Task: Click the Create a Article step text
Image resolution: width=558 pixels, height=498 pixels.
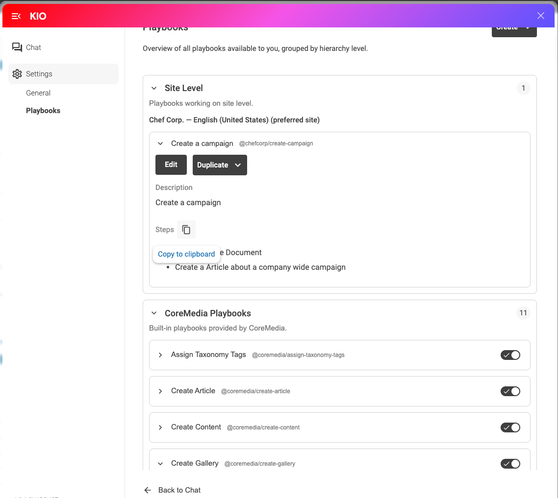Action: 260,267
